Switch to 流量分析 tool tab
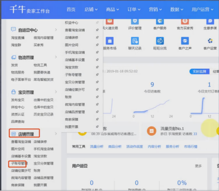Image resolution: width=219 pixels, height=191 pixels. [97, 146]
